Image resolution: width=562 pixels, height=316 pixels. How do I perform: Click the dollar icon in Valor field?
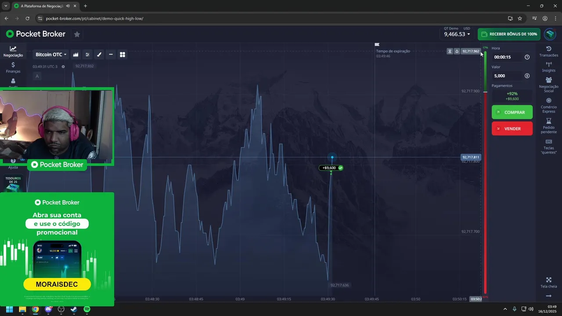(527, 76)
